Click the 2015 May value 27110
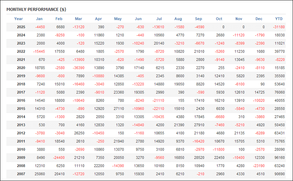293x181 pixels. (x=119, y=109)
